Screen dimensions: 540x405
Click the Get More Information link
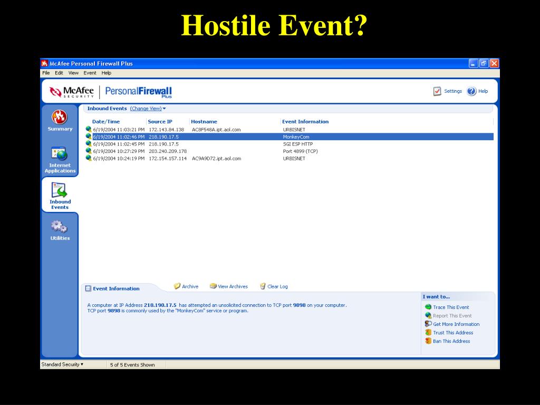pyautogui.click(x=456, y=324)
